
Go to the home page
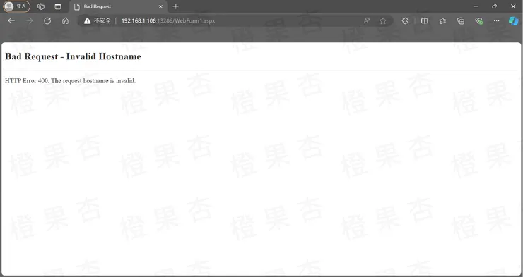pyautogui.click(x=65, y=21)
